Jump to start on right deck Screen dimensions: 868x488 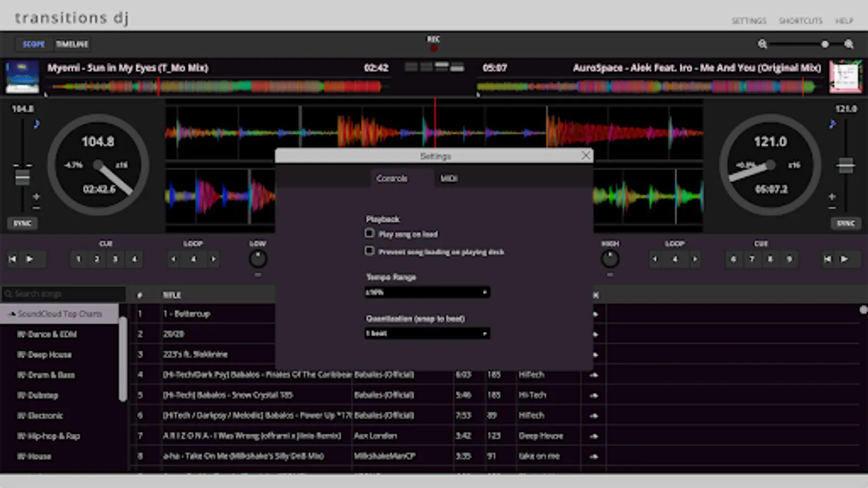(x=827, y=259)
